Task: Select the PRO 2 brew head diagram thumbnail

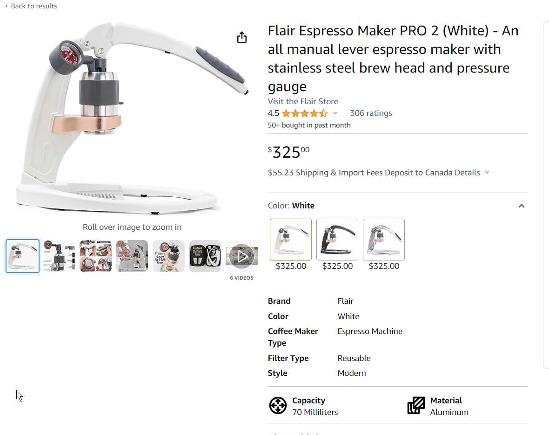Action: point(59,256)
